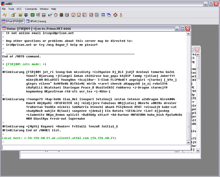Viewport: 220px width, 177px height.
Task: Open the File menu
Action: pyautogui.click(x=4, y=9)
